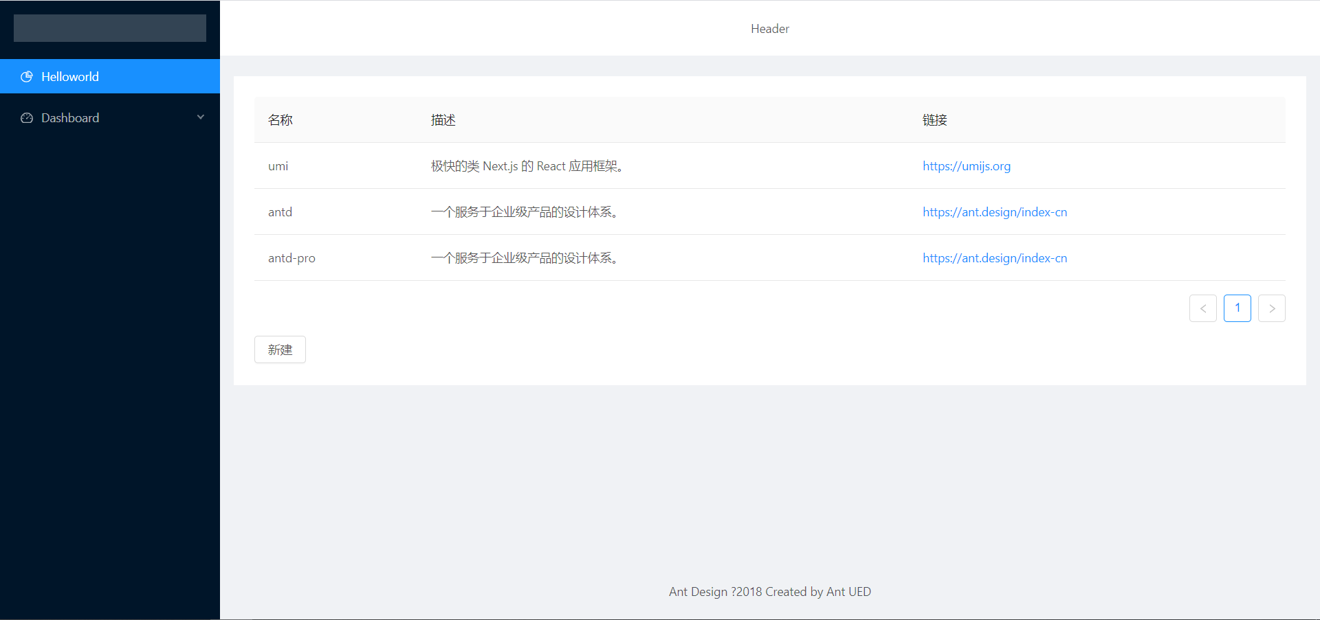Click the dashboard gauge icon in sidebar
Viewport: 1320px width, 620px height.
[27, 117]
